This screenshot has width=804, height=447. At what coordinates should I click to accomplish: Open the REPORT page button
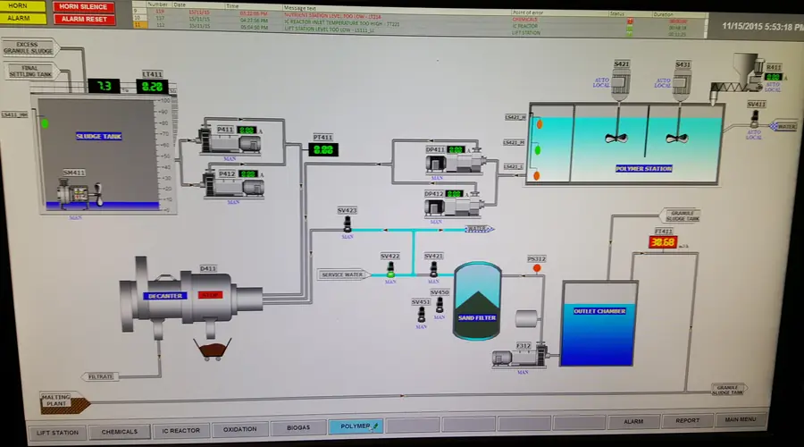[x=687, y=420]
